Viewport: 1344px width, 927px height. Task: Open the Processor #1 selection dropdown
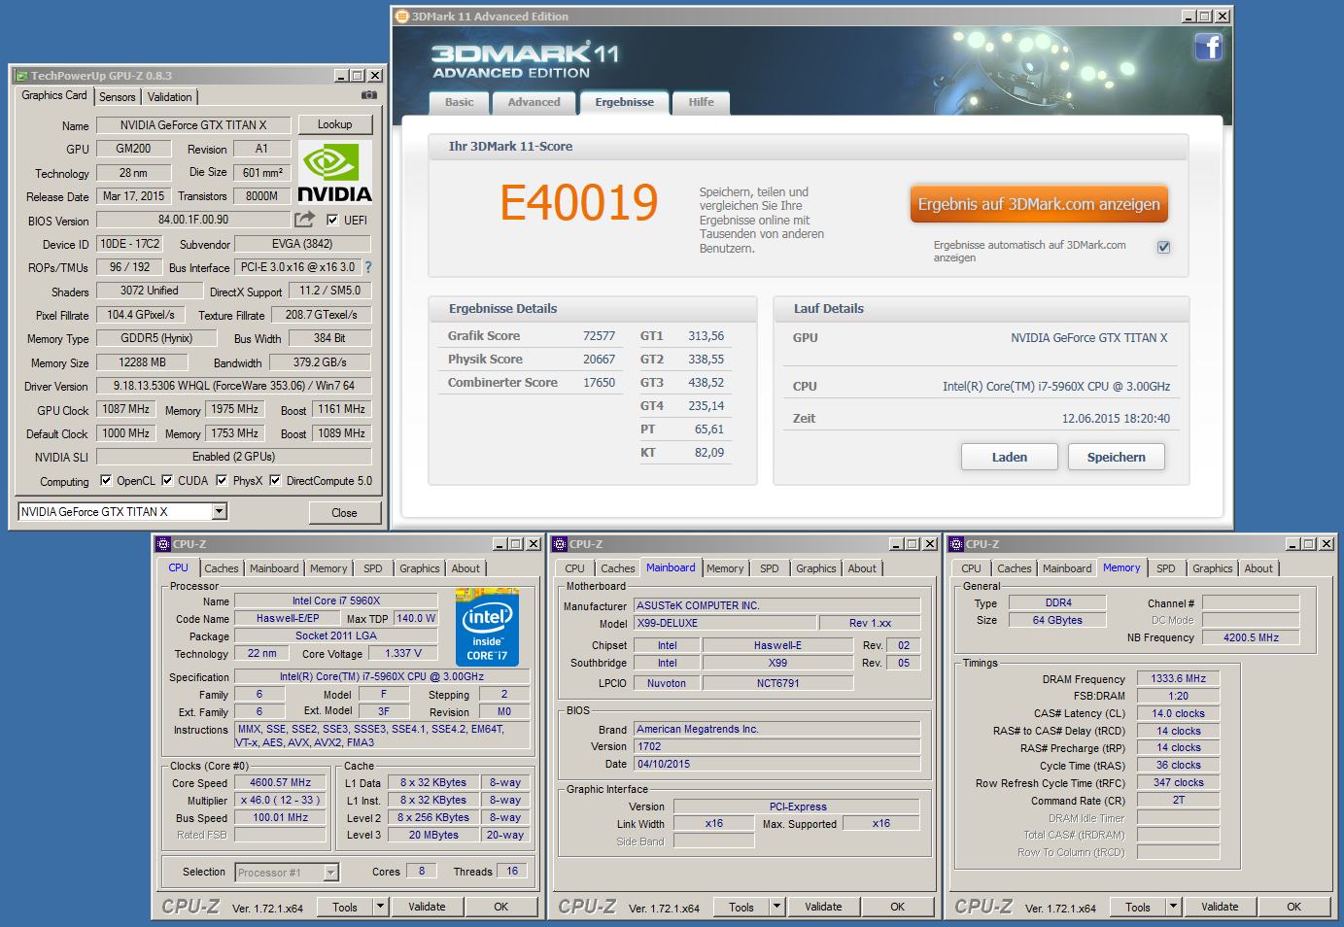coord(330,873)
